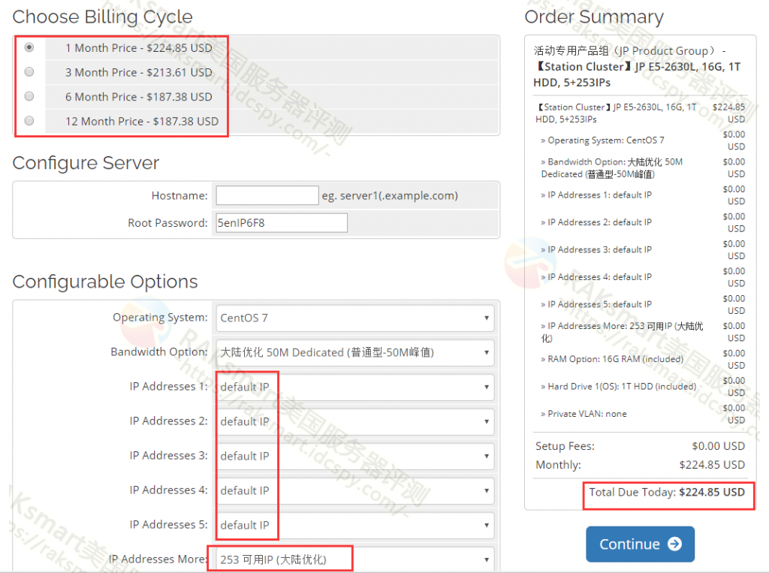Click 'Hard Drive 1(OS): 1T HDD (included)' line
Viewport: 769px width, 573px height.
[x=619, y=387]
